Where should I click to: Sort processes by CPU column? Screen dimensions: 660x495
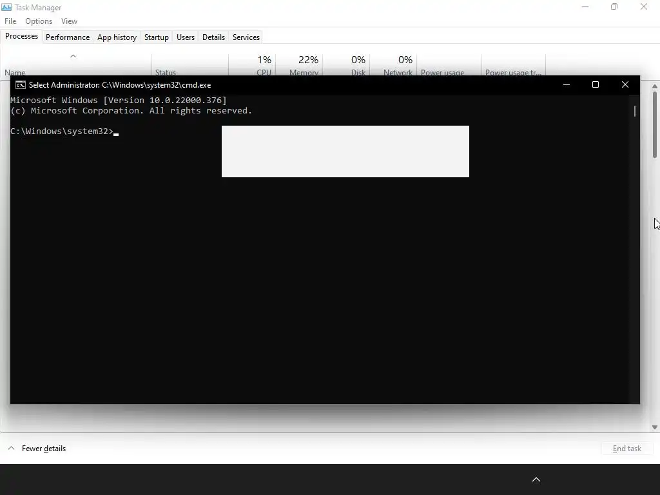253,65
